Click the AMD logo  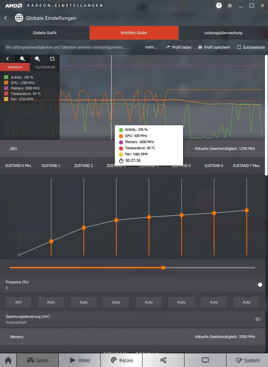point(14,5)
